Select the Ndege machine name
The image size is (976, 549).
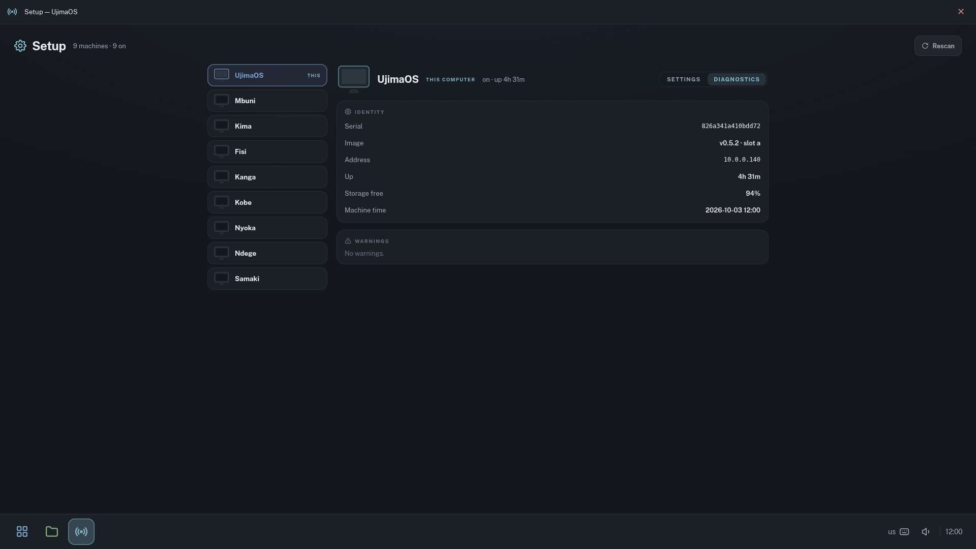pos(246,253)
